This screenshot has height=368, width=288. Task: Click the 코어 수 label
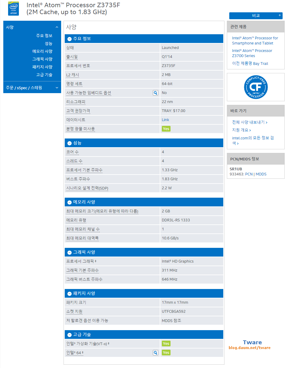pyautogui.click(x=73, y=152)
